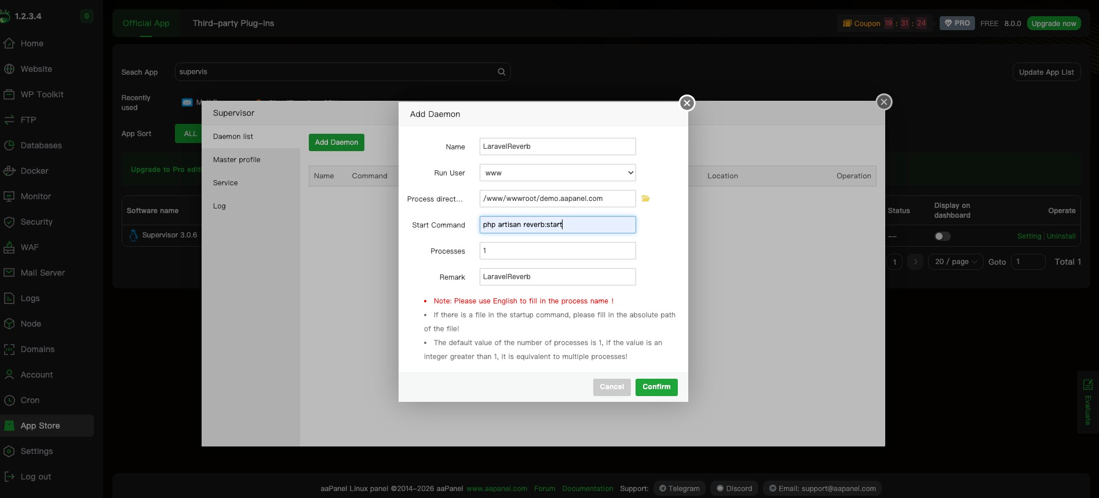The height and width of the screenshot is (498, 1099).
Task: Select Daemon list in Supervisor menu
Action: tap(251, 137)
